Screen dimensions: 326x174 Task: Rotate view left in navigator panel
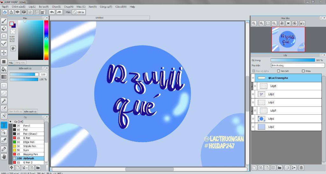pyautogui.click(x=282, y=23)
